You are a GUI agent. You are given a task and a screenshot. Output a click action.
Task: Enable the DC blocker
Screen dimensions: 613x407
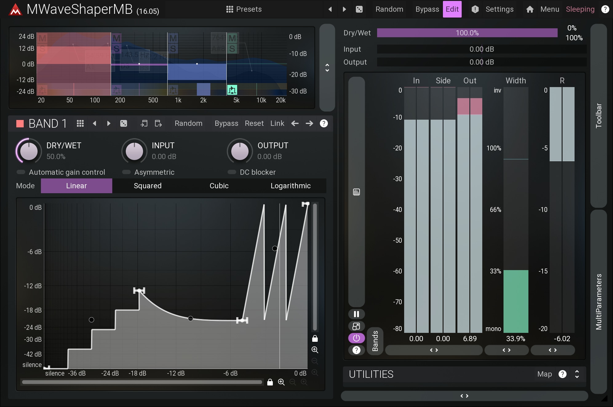click(252, 172)
